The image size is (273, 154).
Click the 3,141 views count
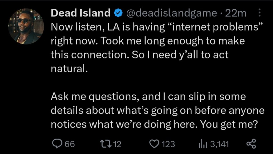[x=220, y=144]
